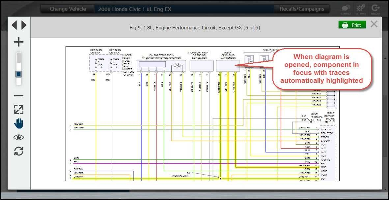Open the Change Vehicle menu
The width and height of the screenshot is (389, 200).
coord(67,9)
